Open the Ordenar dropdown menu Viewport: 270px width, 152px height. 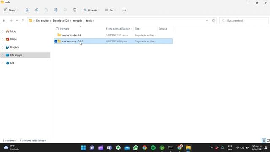(x=92, y=10)
